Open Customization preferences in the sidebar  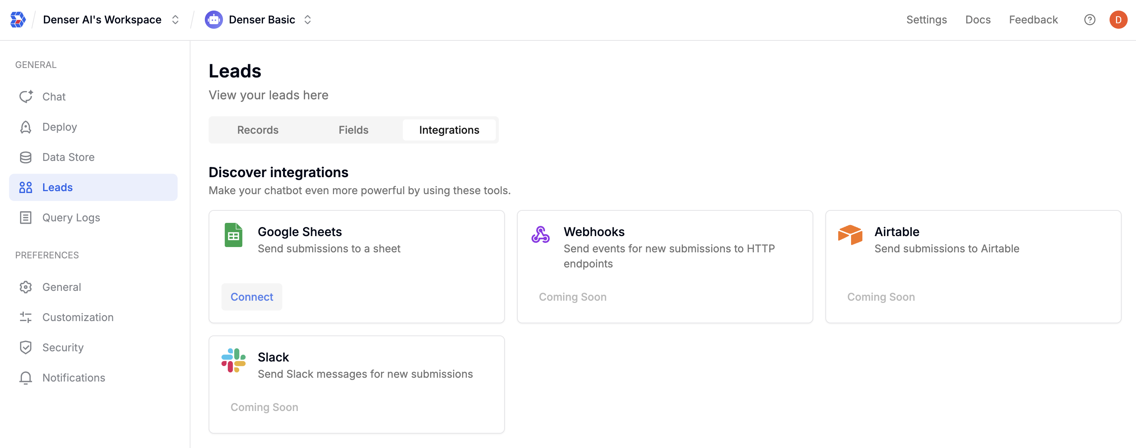tap(93, 317)
